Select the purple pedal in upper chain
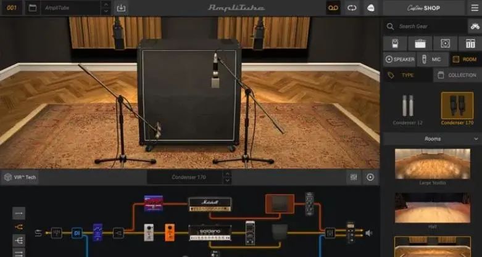 click(x=154, y=203)
